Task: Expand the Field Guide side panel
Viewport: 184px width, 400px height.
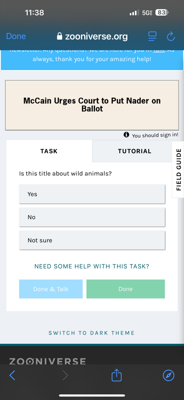Action: click(x=178, y=170)
